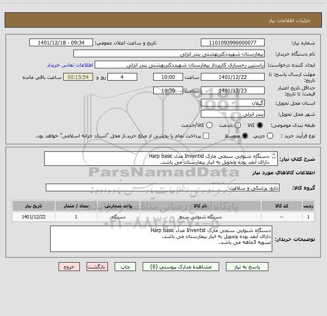Click the response deadline date 1401/12/22 field
The image size is (327, 316).
coord(233,77)
